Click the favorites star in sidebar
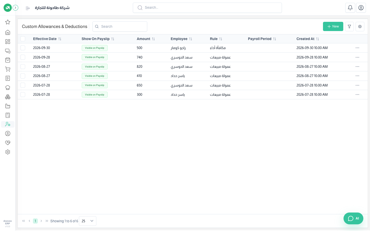Screen dimensions: 370x231 pos(8,22)
